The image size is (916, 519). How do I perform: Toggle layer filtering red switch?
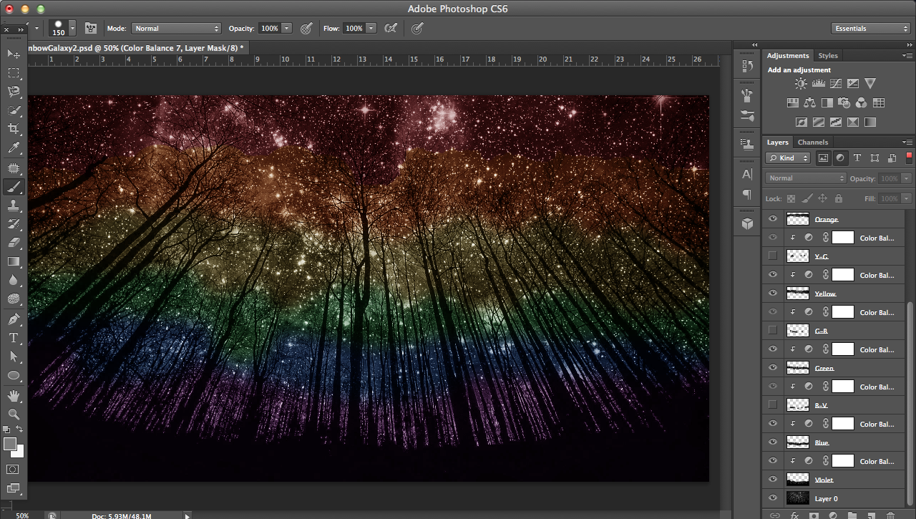tap(909, 157)
